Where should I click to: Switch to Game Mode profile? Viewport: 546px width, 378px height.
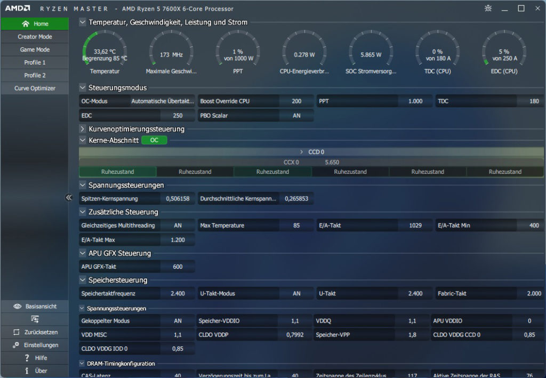click(35, 50)
